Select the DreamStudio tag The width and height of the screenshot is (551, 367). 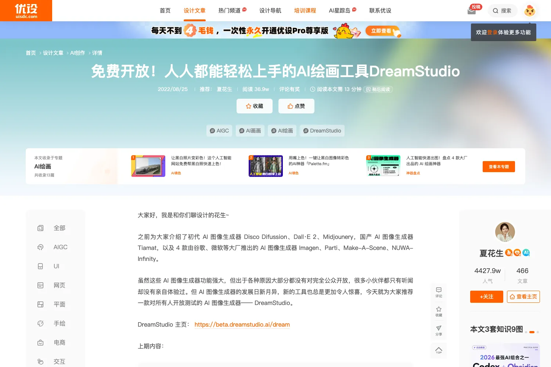[x=322, y=131]
